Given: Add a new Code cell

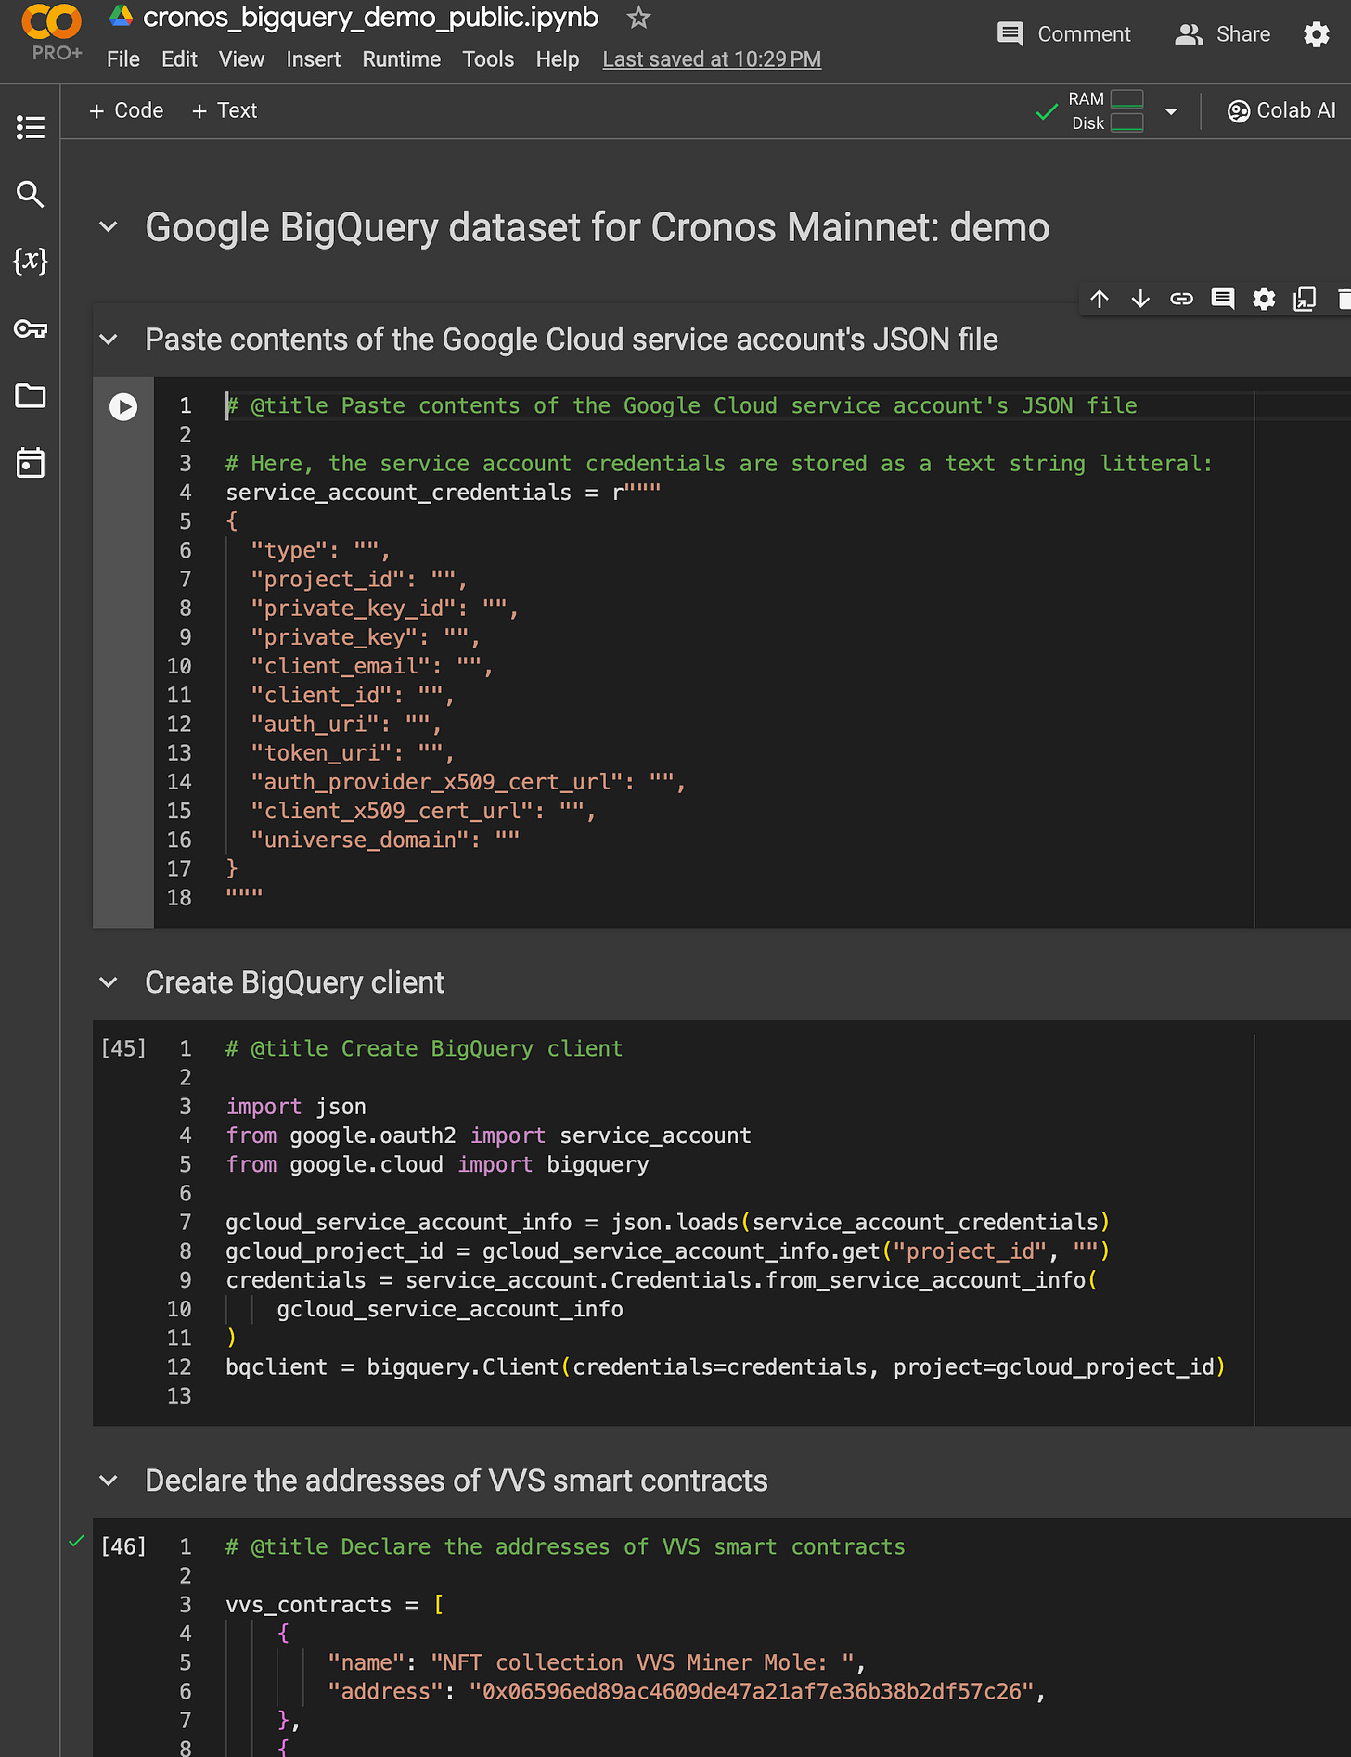Looking at the screenshot, I should pos(125,110).
